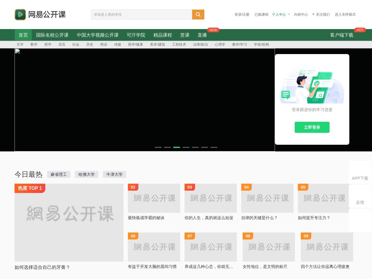Expand the 关注我们 menu
Viewport: 372px width, 279px height.
[x=321, y=15]
